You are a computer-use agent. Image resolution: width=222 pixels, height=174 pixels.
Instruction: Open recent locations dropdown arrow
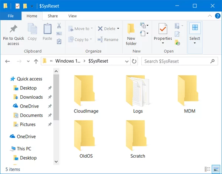[x=27, y=61]
